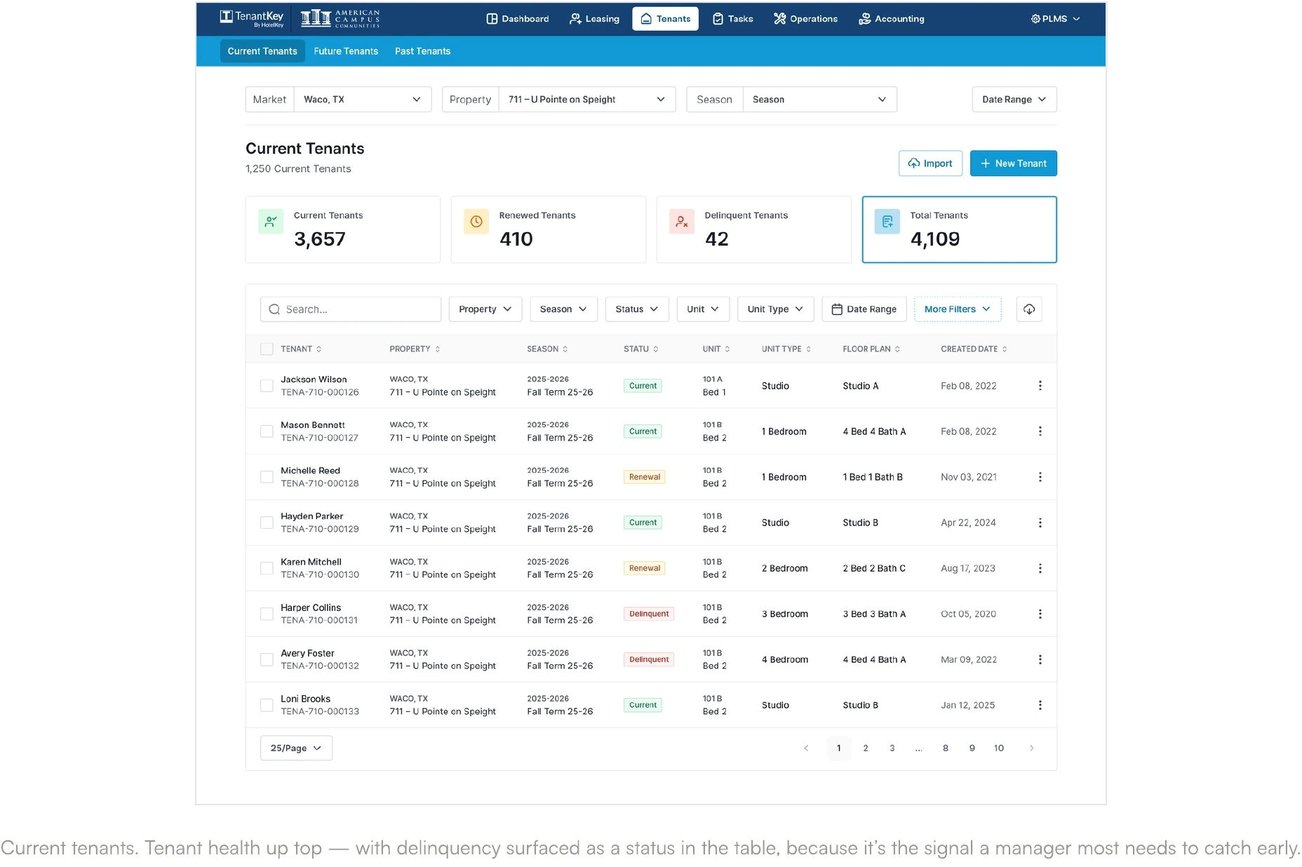The width and height of the screenshot is (1302, 867).
Task: Open row actions for Michelle Reed
Action: coord(1040,477)
